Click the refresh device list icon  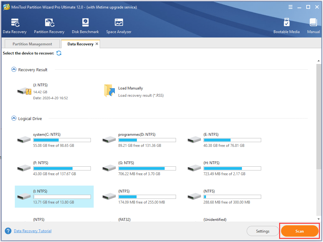click(x=59, y=53)
